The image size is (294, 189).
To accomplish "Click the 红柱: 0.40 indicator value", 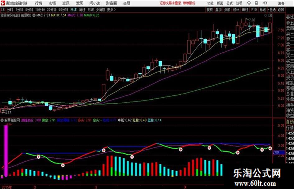I will [x=140, y=120].
